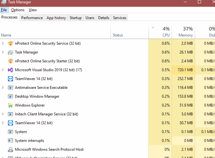The width and height of the screenshot is (215, 158).
Task: Click the nProtect Online Security Service shield icon
Action: point(10,43)
